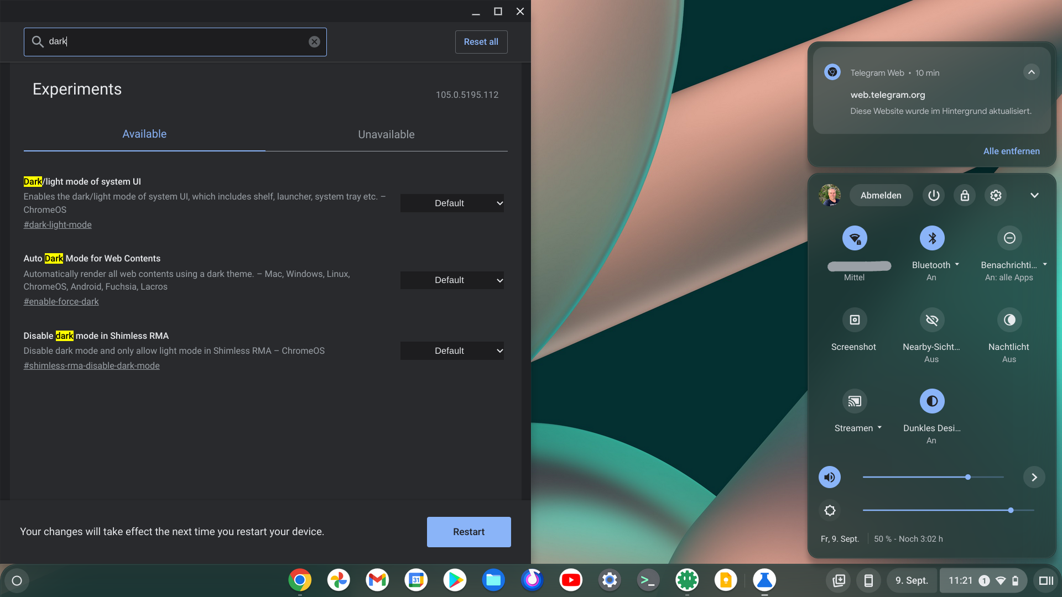Open settings via the gear icon

click(996, 195)
